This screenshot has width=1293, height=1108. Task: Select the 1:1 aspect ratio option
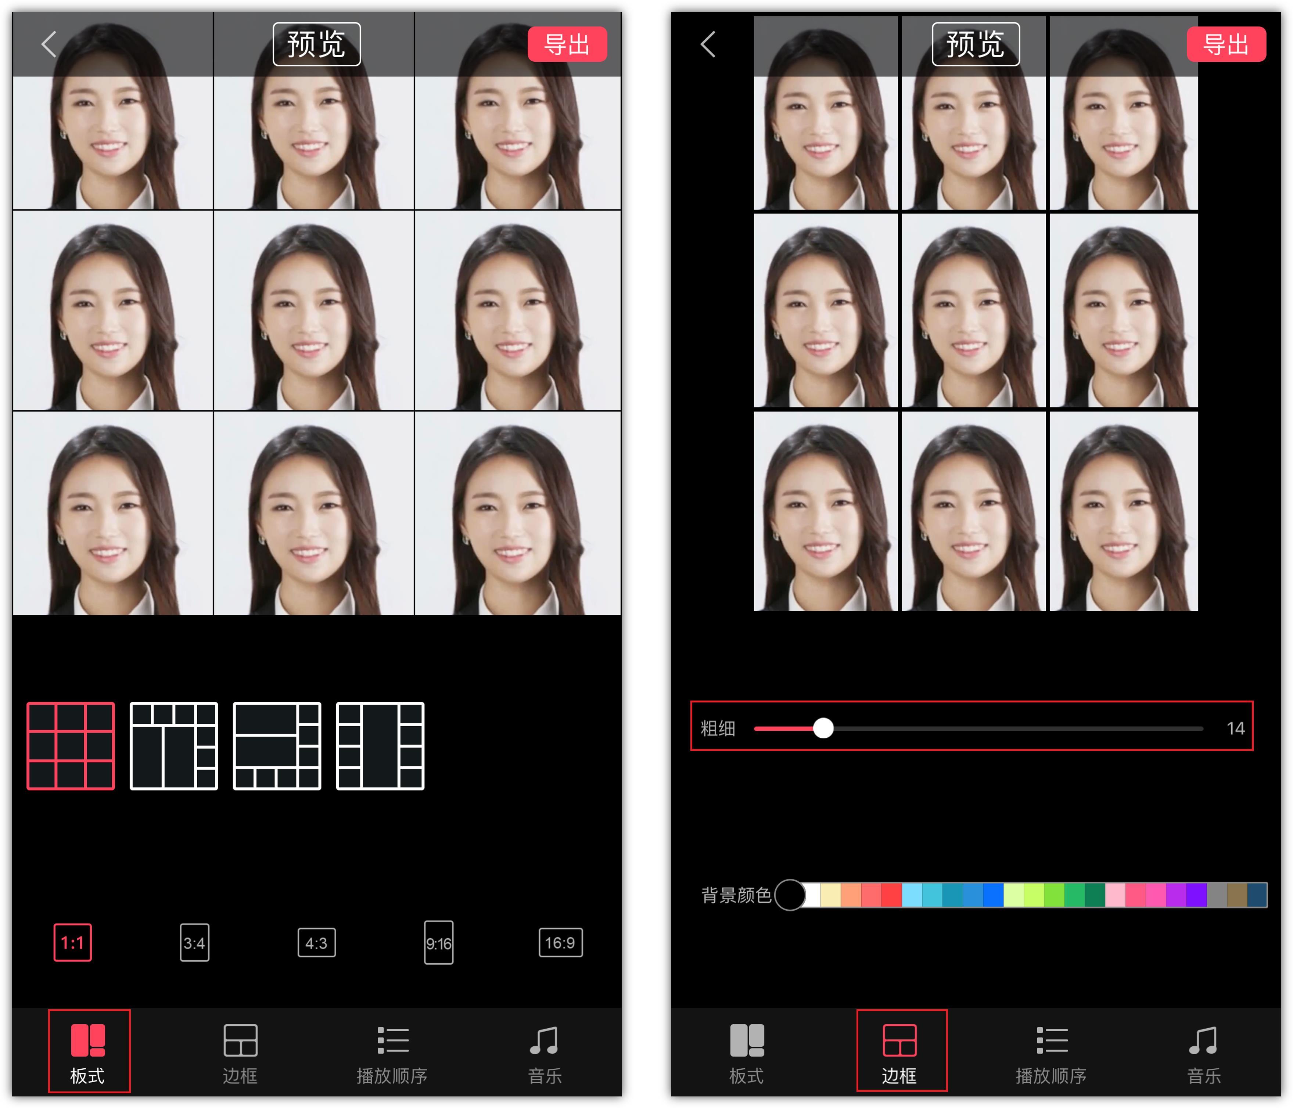(72, 943)
